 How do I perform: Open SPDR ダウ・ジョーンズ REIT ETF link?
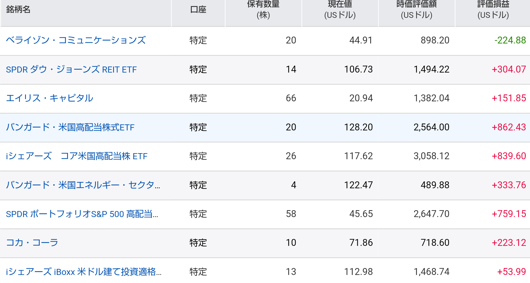pos(71,69)
